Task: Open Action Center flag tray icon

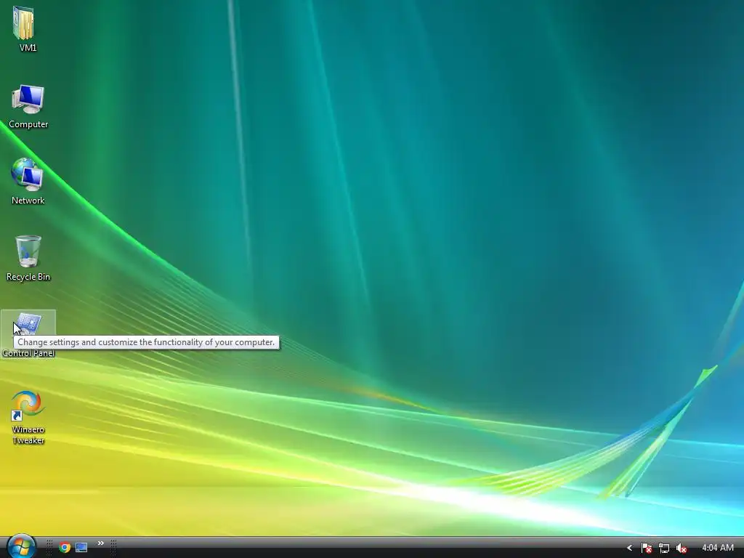Action: [646, 548]
